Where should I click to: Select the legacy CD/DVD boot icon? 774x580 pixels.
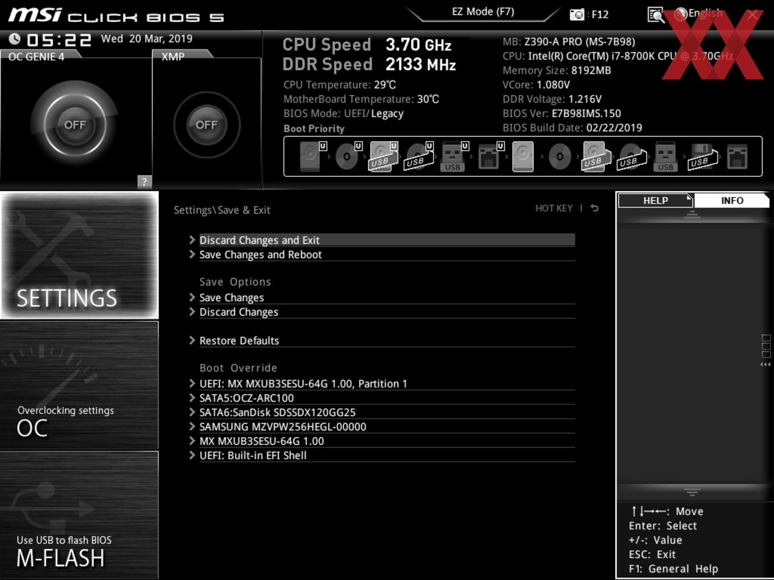[x=559, y=156]
